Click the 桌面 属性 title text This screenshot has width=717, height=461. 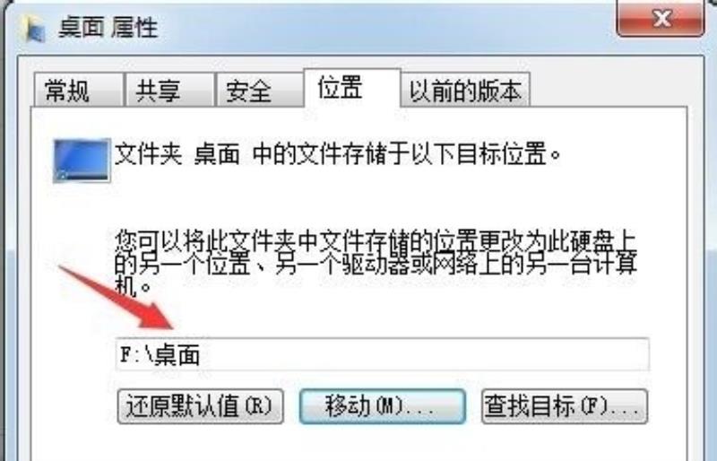pyautogui.click(x=108, y=29)
